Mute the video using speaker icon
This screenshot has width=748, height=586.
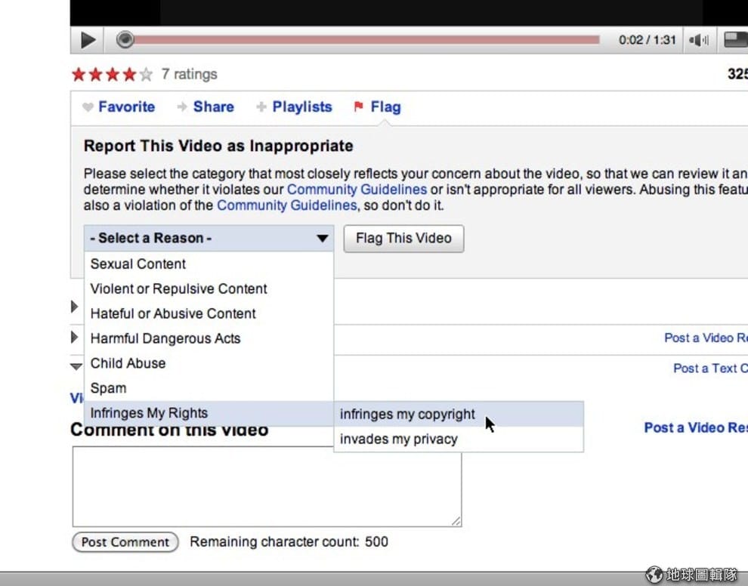click(x=699, y=40)
